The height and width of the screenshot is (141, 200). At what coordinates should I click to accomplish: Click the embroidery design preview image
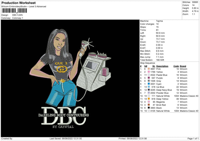click(x=70, y=78)
